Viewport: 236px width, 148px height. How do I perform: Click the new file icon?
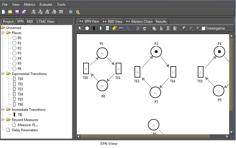(x=4, y=12)
